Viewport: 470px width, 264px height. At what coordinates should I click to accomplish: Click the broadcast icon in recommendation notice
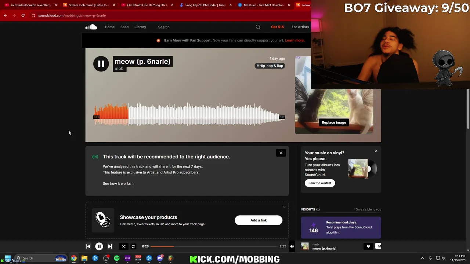[95, 157]
